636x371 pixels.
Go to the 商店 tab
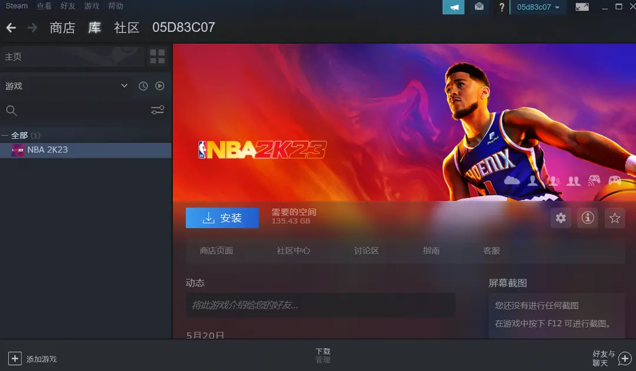click(62, 28)
